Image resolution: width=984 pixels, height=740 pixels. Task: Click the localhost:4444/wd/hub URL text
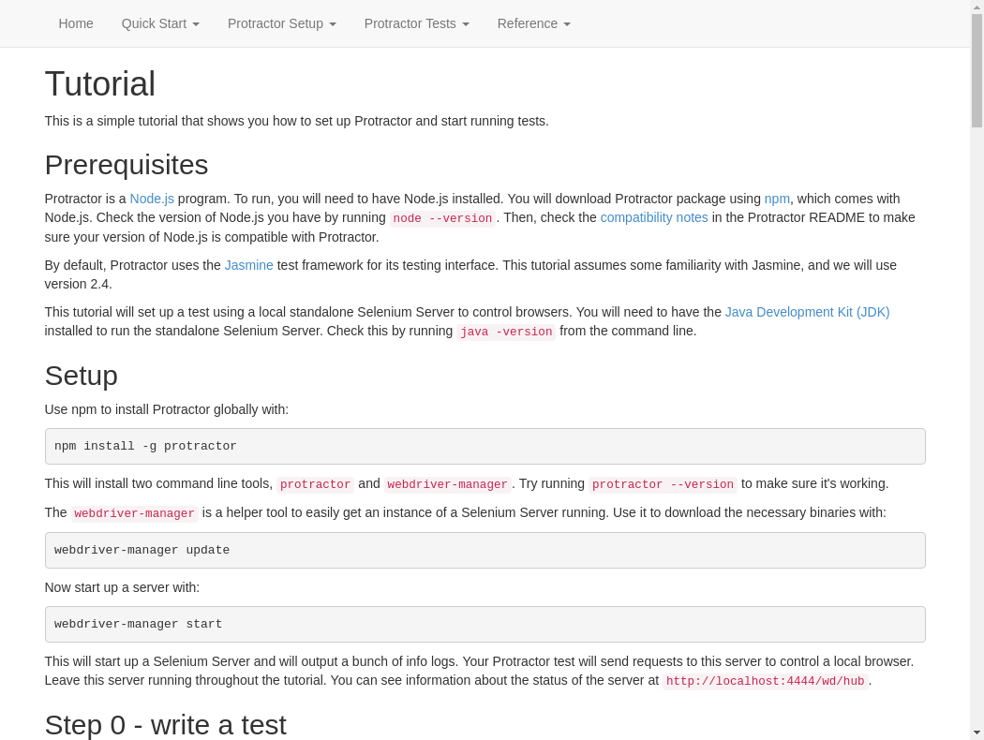(x=765, y=681)
